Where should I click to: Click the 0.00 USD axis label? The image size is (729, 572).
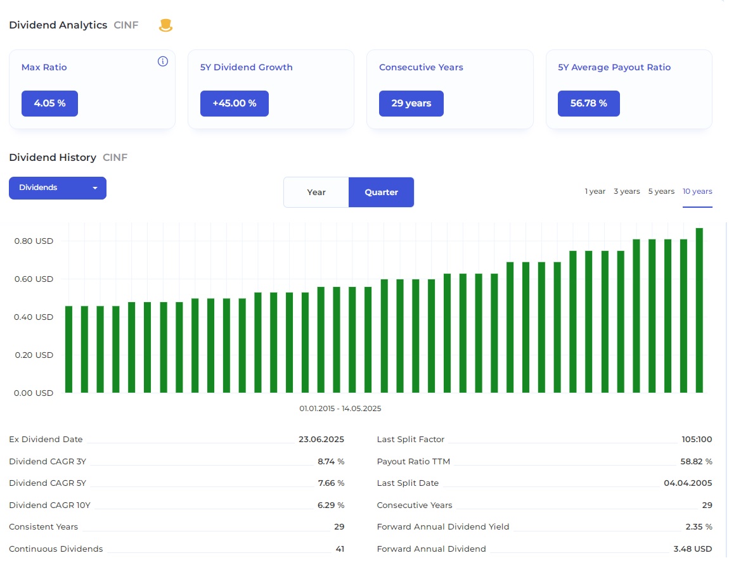tap(34, 393)
